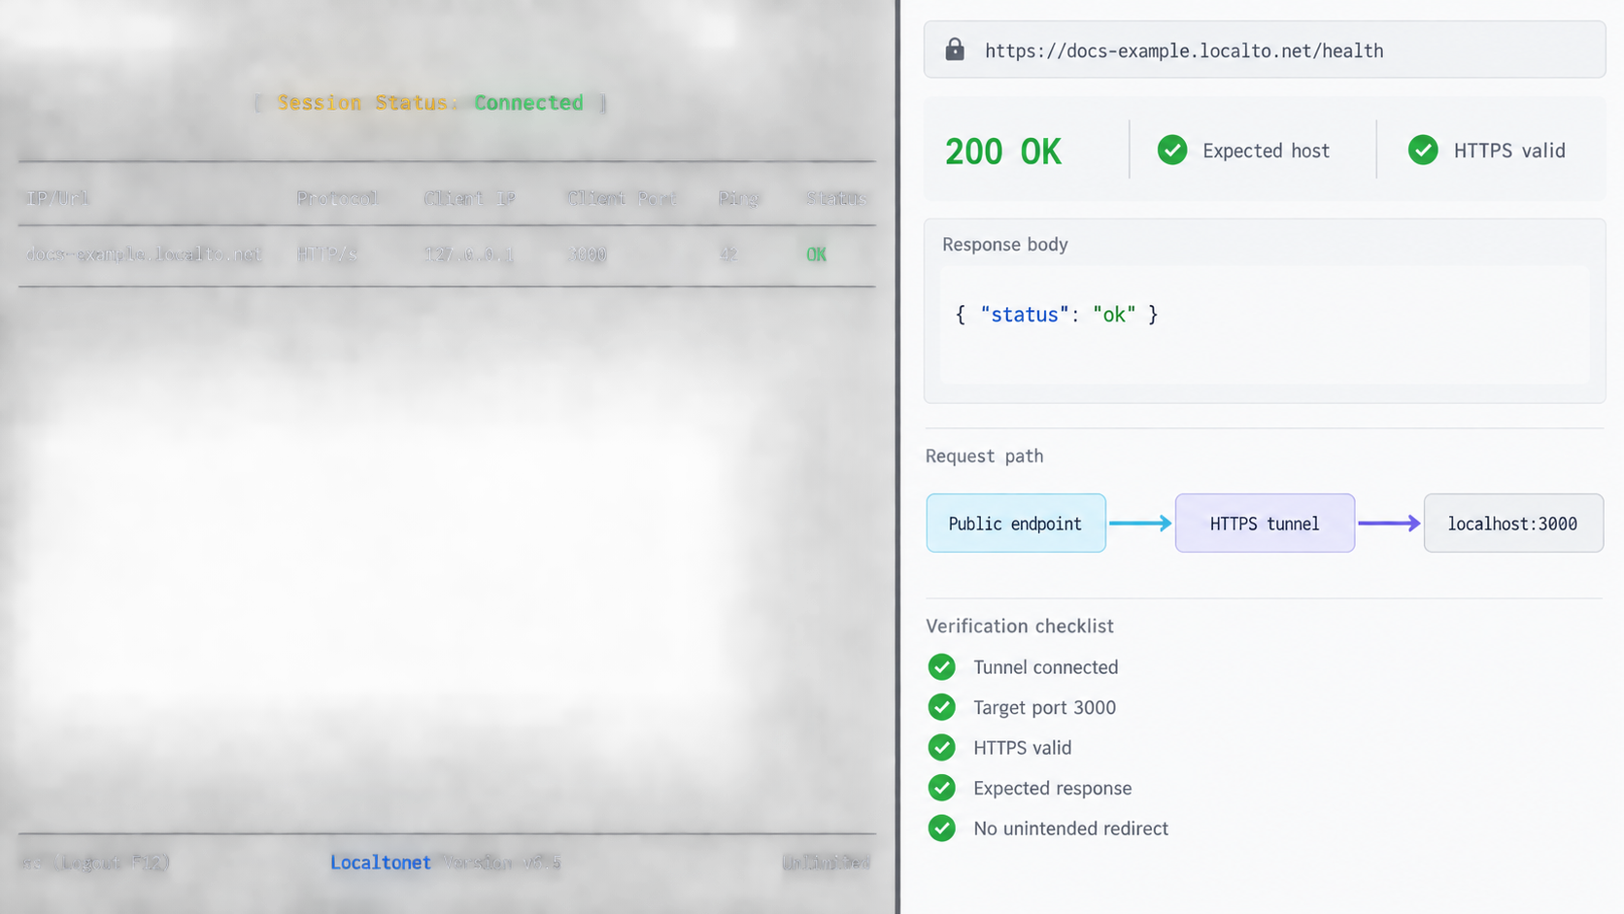The height and width of the screenshot is (914, 1624).
Task: Click the lock icon beside the URL
Action: coord(955,50)
